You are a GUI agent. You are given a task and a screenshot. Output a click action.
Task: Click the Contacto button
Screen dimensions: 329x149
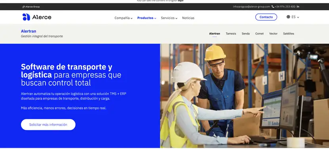pyautogui.click(x=266, y=17)
